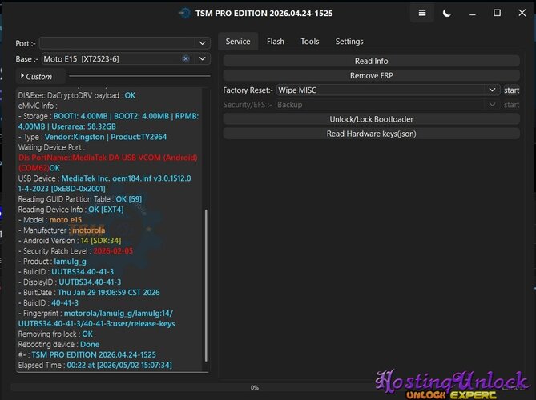Click DisplayID 'UUTBS34.40-41-3' value

(90, 282)
